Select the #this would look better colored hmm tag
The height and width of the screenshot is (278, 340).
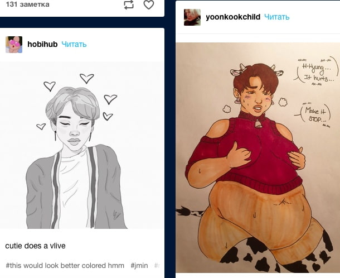click(65, 266)
